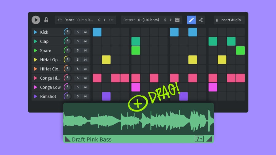Preview the Kick track with its play arrow
Screen dimensions: 276x155
36,32
